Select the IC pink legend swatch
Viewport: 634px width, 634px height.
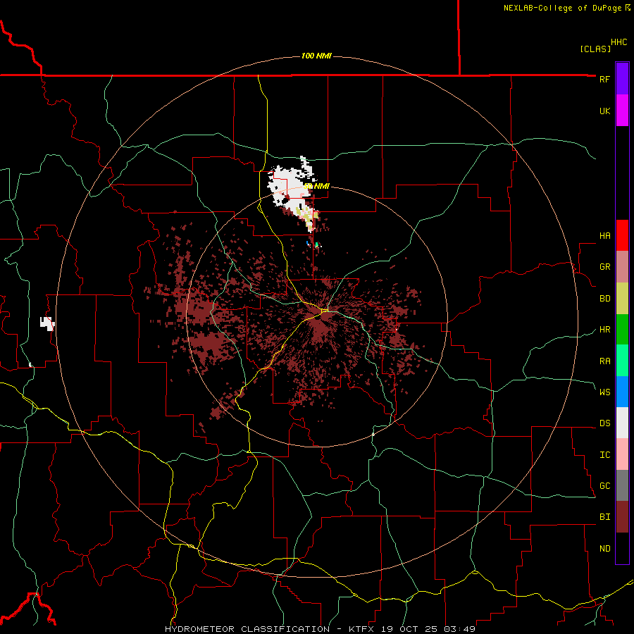(622, 454)
